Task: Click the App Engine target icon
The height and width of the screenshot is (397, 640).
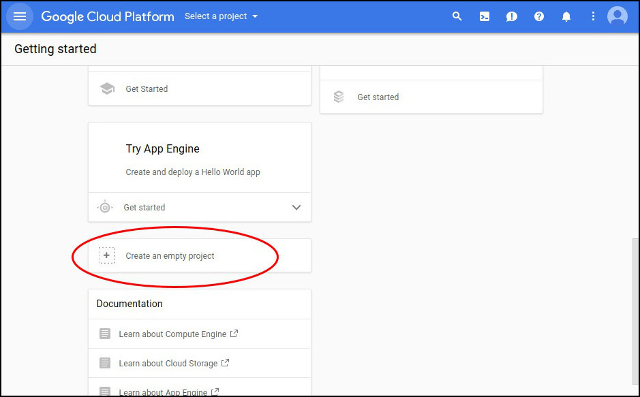Action: coord(105,208)
